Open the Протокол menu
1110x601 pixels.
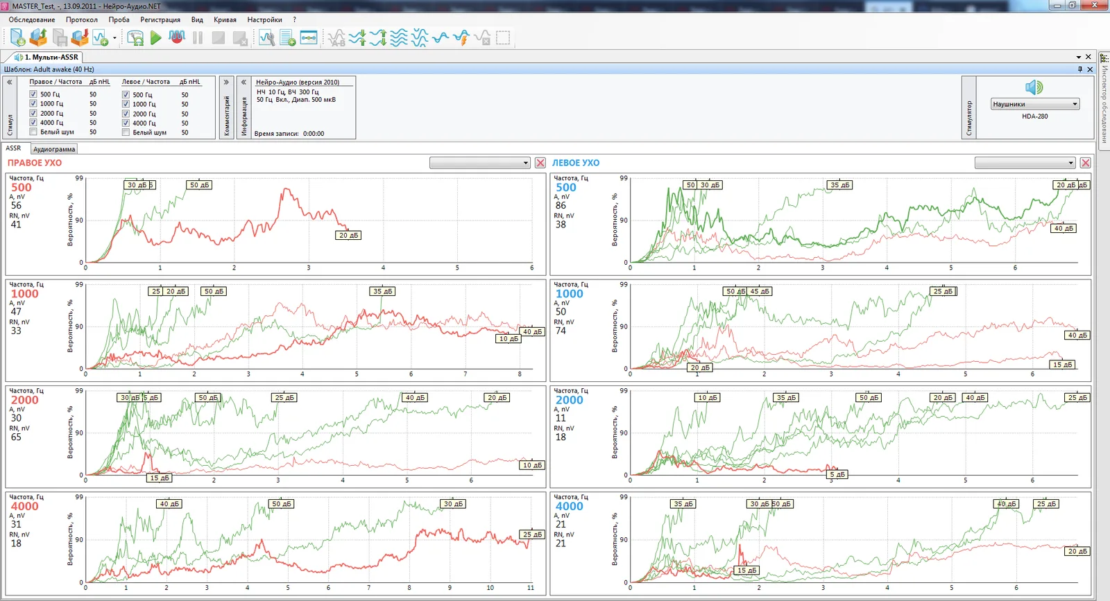point(82,19)
